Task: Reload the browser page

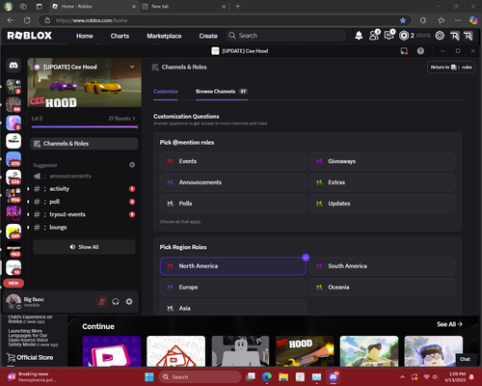Action: pos(27,20)
